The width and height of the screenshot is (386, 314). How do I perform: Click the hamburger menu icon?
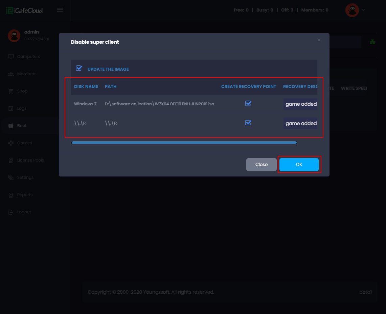click(60, 10)
